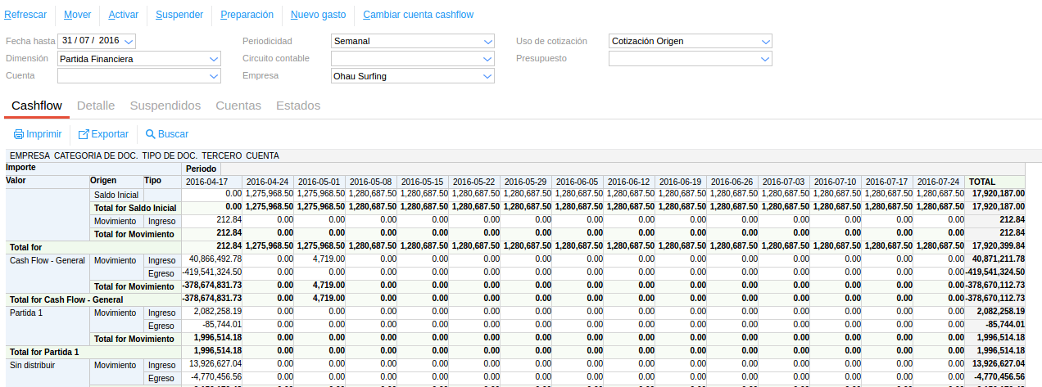Image resolution: width=1042 pixels, height=387 pixels.
Task: Click the export icon beside Exportar
Action: (x=83, y=134)
